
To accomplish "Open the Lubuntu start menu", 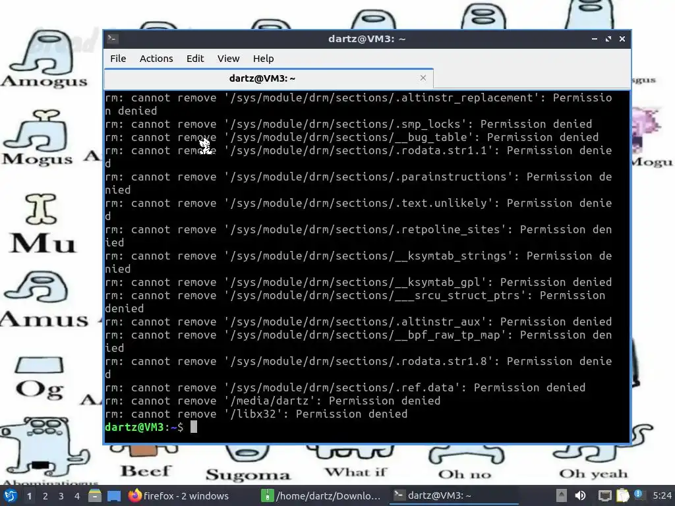I will click(x=11, y=495).
